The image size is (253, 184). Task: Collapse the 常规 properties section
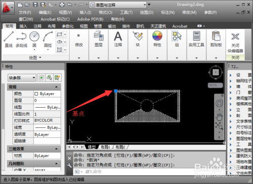tap(56, 87)
